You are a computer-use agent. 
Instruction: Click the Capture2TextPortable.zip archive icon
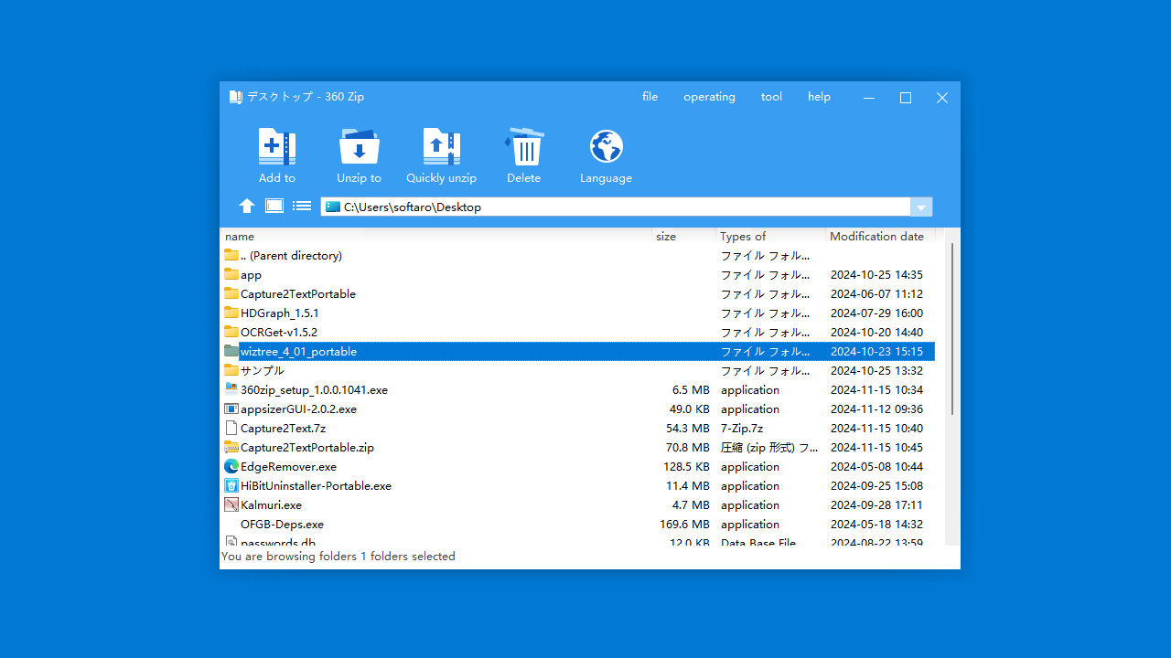click(231, 447)
